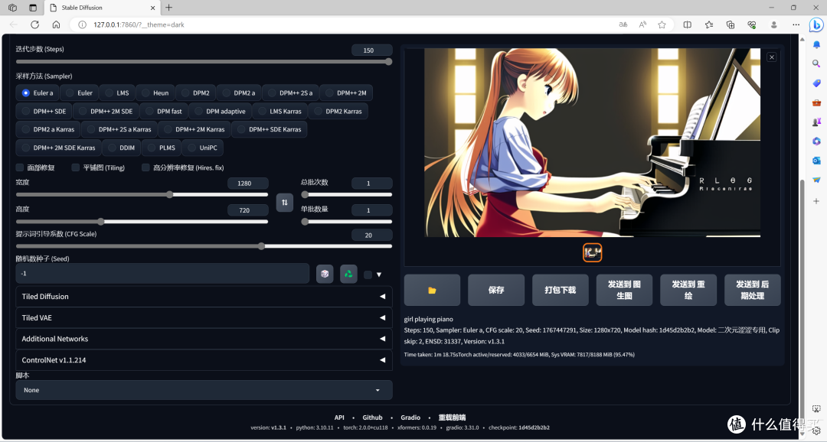Click the width (宽度) slider track
The width and height of the screenshot is (827, 442).
142,194
